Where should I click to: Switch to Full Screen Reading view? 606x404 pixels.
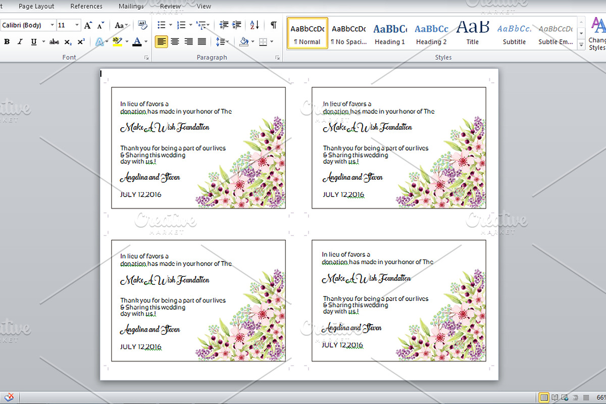(555, 397)
